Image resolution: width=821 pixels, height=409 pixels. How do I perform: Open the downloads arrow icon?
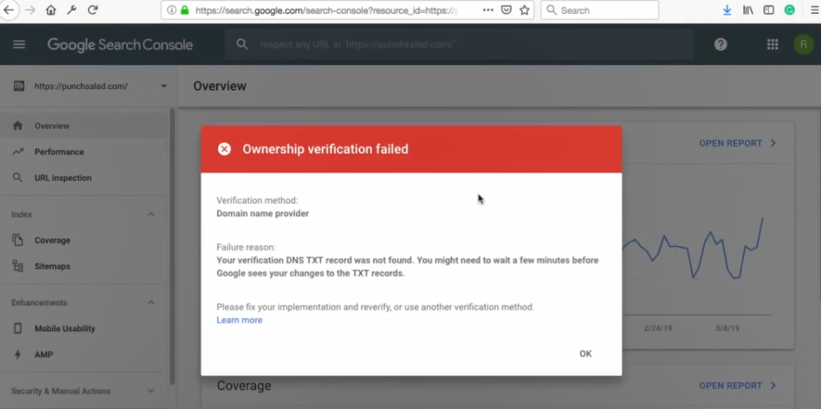pyautogui.click(x=726, y=10)
